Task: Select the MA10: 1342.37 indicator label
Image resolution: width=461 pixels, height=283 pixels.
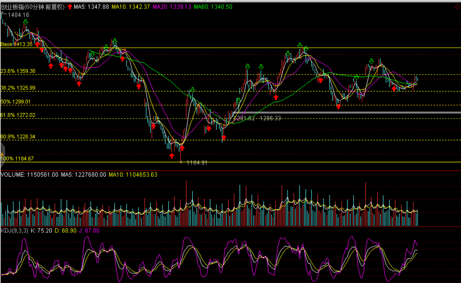Action: tap(131, 7)
